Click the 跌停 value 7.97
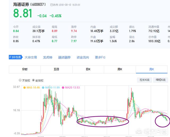The width and height of the screenshot is (170, 137). (74, 41)
